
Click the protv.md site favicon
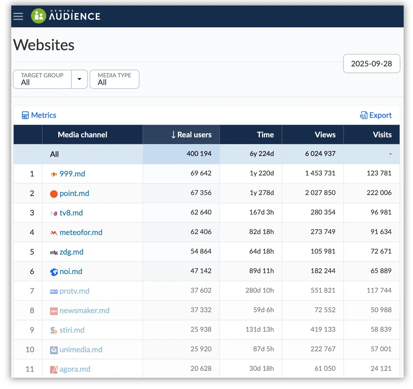tap(54, 291)
